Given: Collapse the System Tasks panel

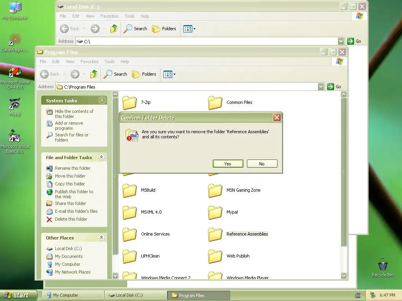Looking at the screenshot, I should pyautogui.click(x=102, y=100).
